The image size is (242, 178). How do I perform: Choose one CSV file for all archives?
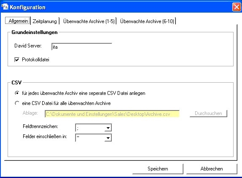[17, 103]
